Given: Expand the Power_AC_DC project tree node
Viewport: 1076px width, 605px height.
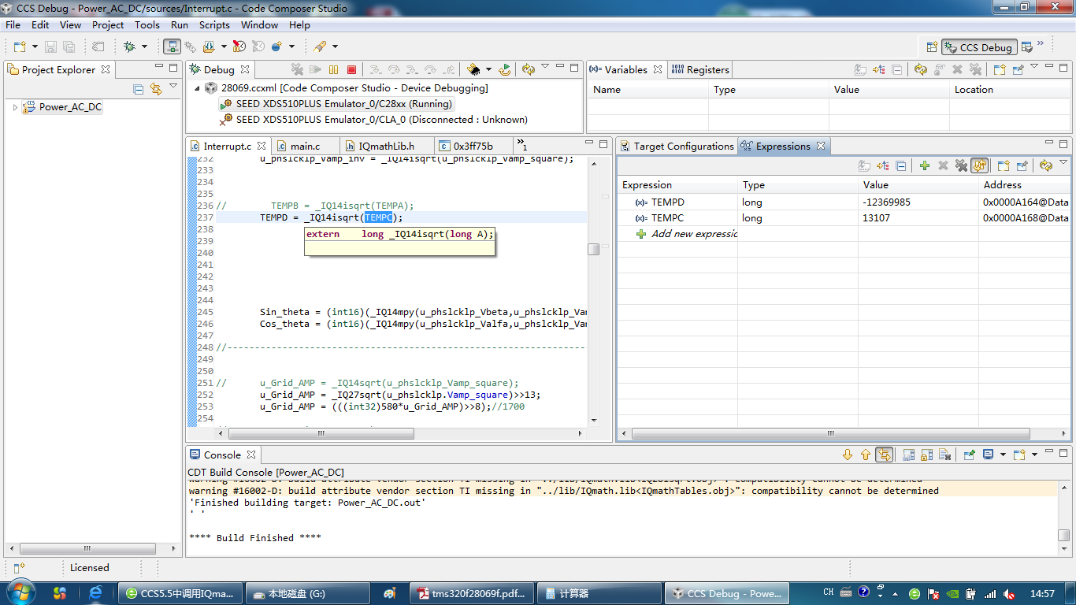Looking at the screenshot, I should (x=15, y=107).
